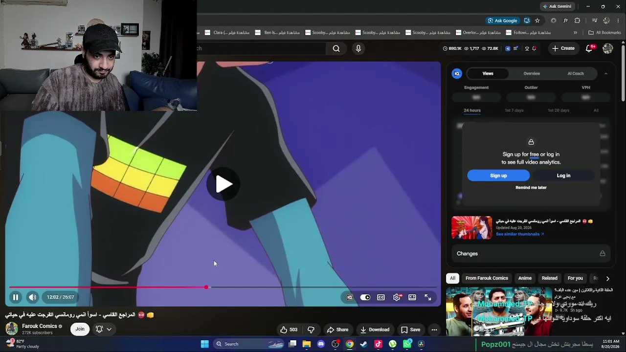Open the Windows Start menu

click(205, 344)
